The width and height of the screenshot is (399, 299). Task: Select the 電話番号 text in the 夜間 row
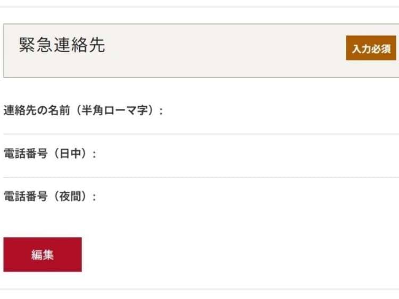[x=25, y=197]
